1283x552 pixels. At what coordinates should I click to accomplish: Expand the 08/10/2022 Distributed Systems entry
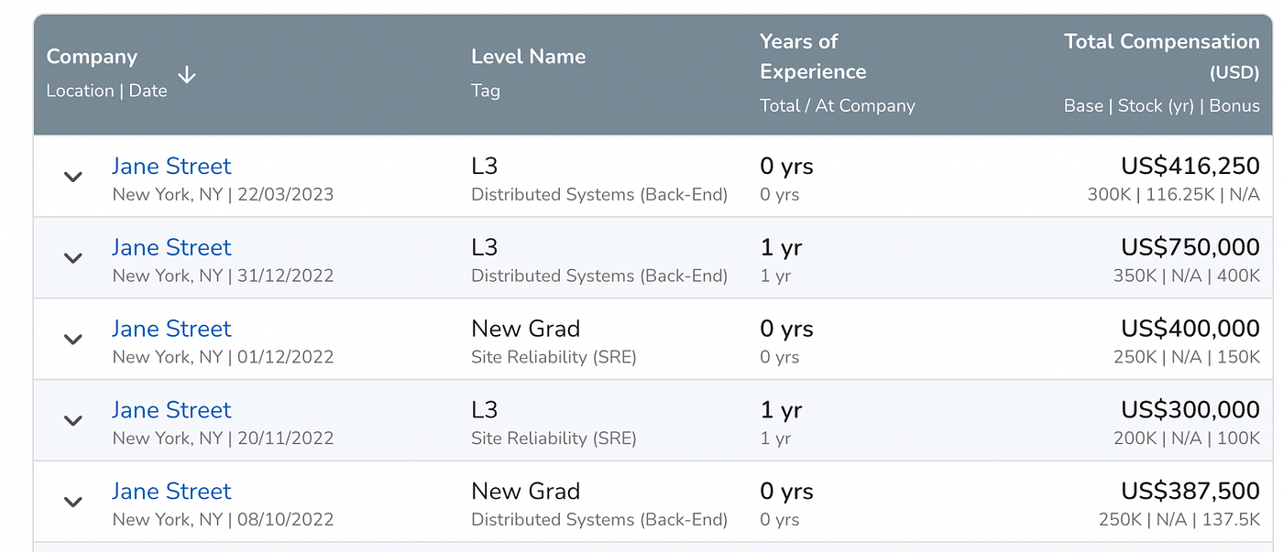72,502
